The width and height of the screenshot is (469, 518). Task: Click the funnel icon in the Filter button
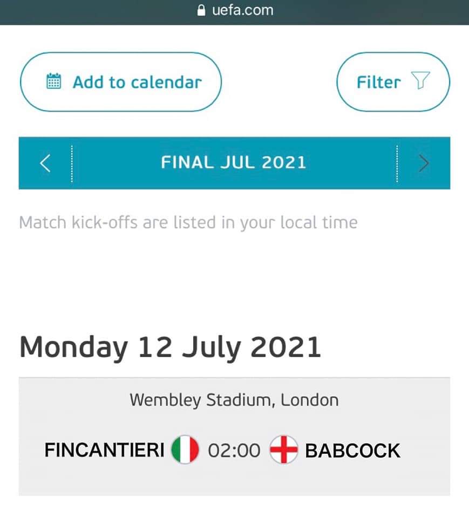421,81
